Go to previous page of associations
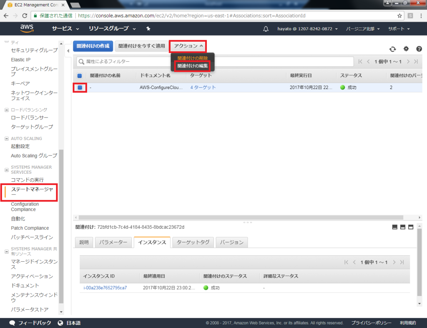 (368, 62)
